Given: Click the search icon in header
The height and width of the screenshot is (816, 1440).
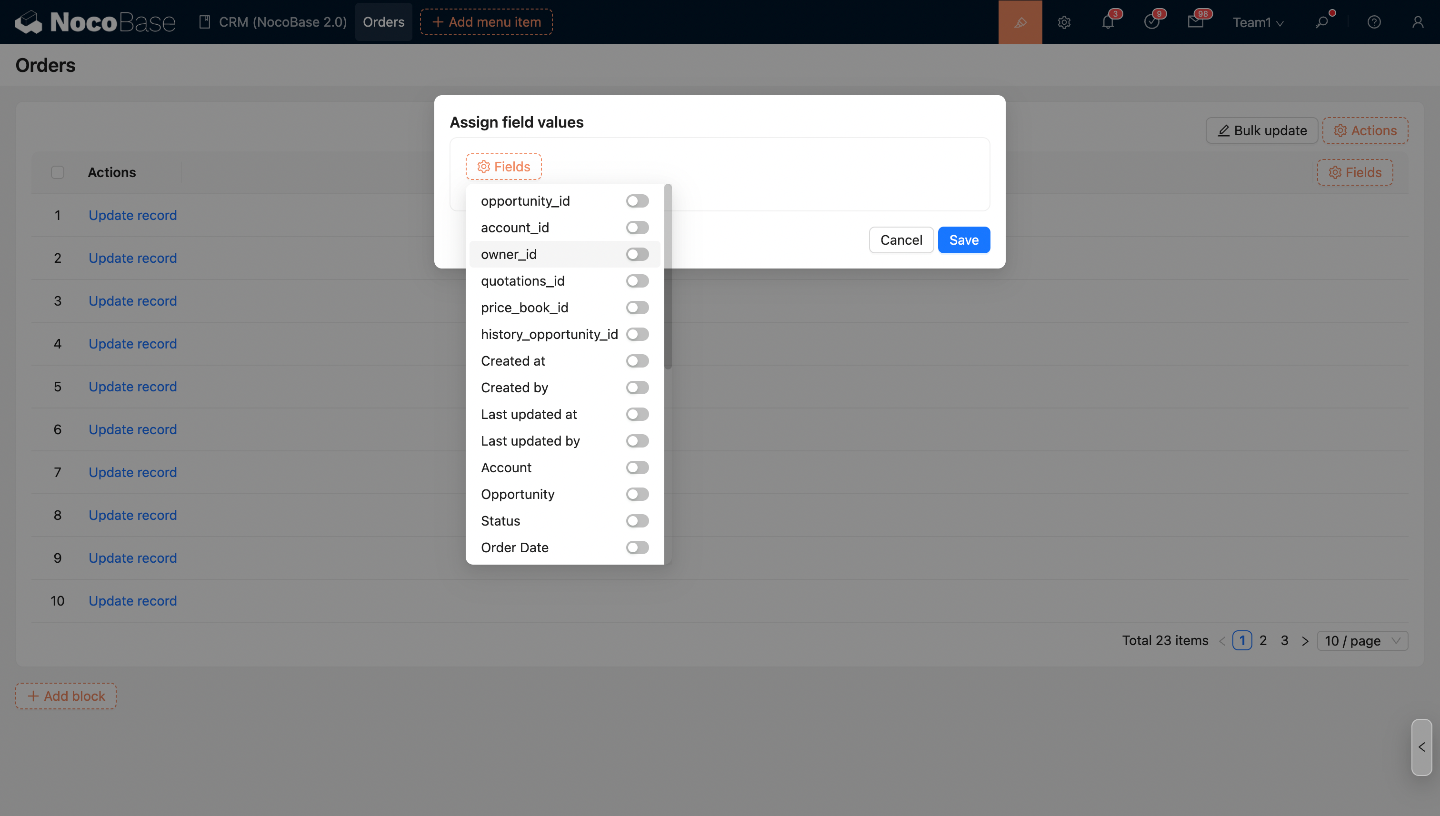Looking at the screenshot, I should click(1322, 22).
